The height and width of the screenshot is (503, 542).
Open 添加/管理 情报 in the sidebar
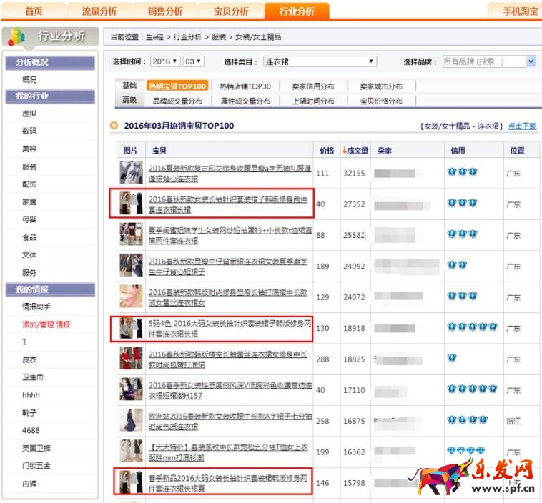pos(46,324)
